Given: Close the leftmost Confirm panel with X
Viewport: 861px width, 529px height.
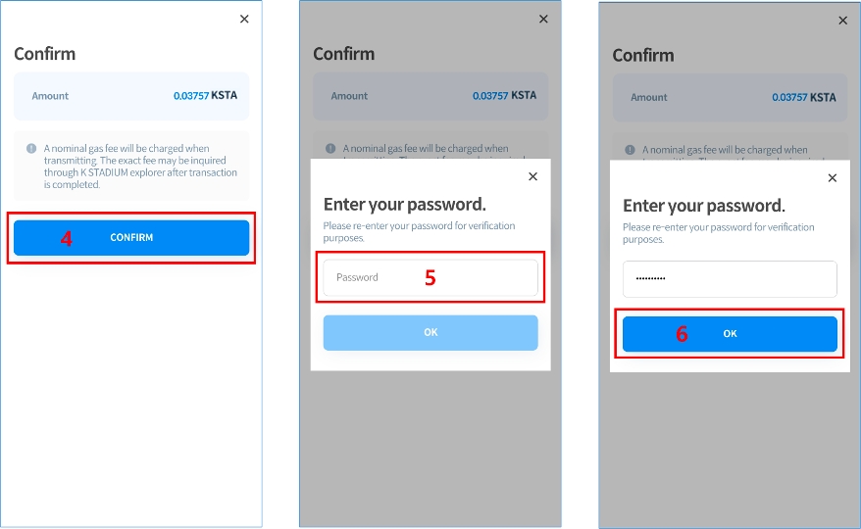Looking at the screenshot, I should click(244, 20).
